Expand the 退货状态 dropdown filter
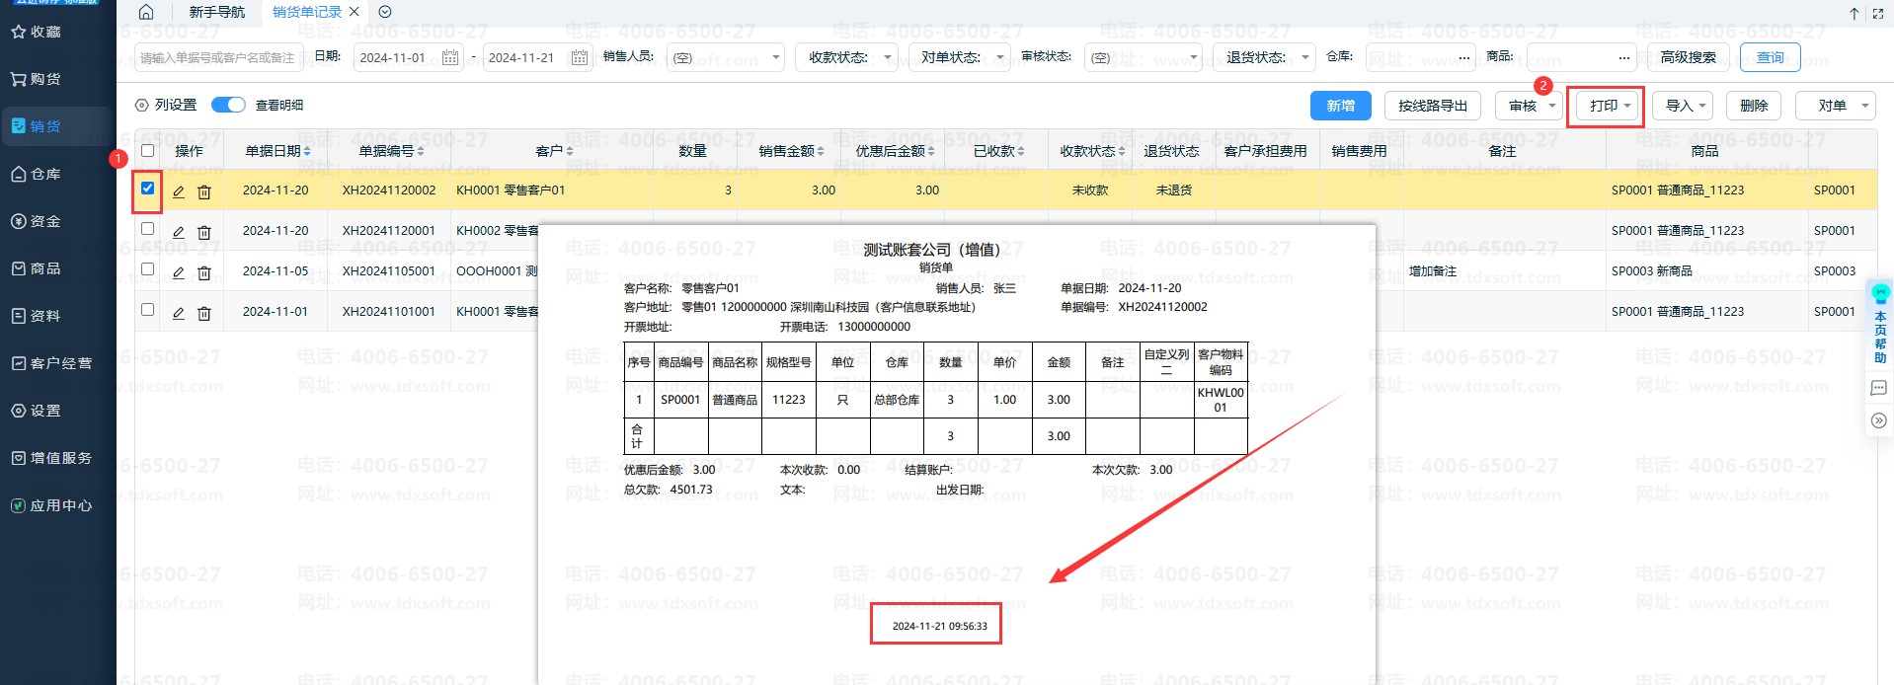 pos(1266,57)
